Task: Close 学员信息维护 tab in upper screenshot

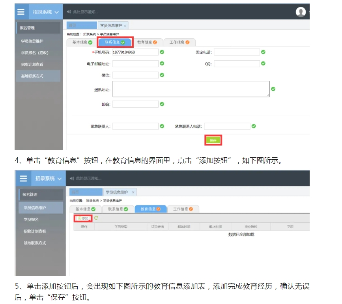Action: click(125, 26)
